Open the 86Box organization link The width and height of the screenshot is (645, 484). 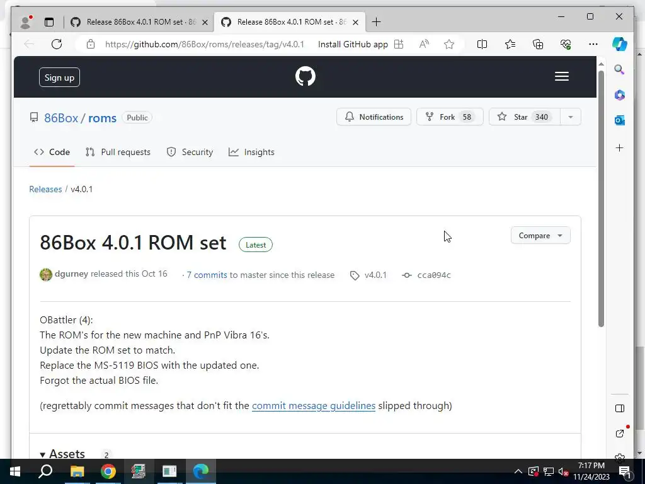[61, 118]
